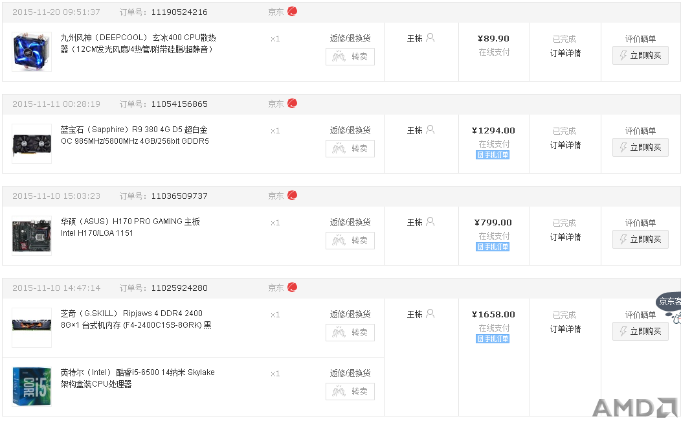Viewport: 681px width, 421px height.
Task: Click timestamp 2015-11-11 00:28:19
Action: point(56,104)
